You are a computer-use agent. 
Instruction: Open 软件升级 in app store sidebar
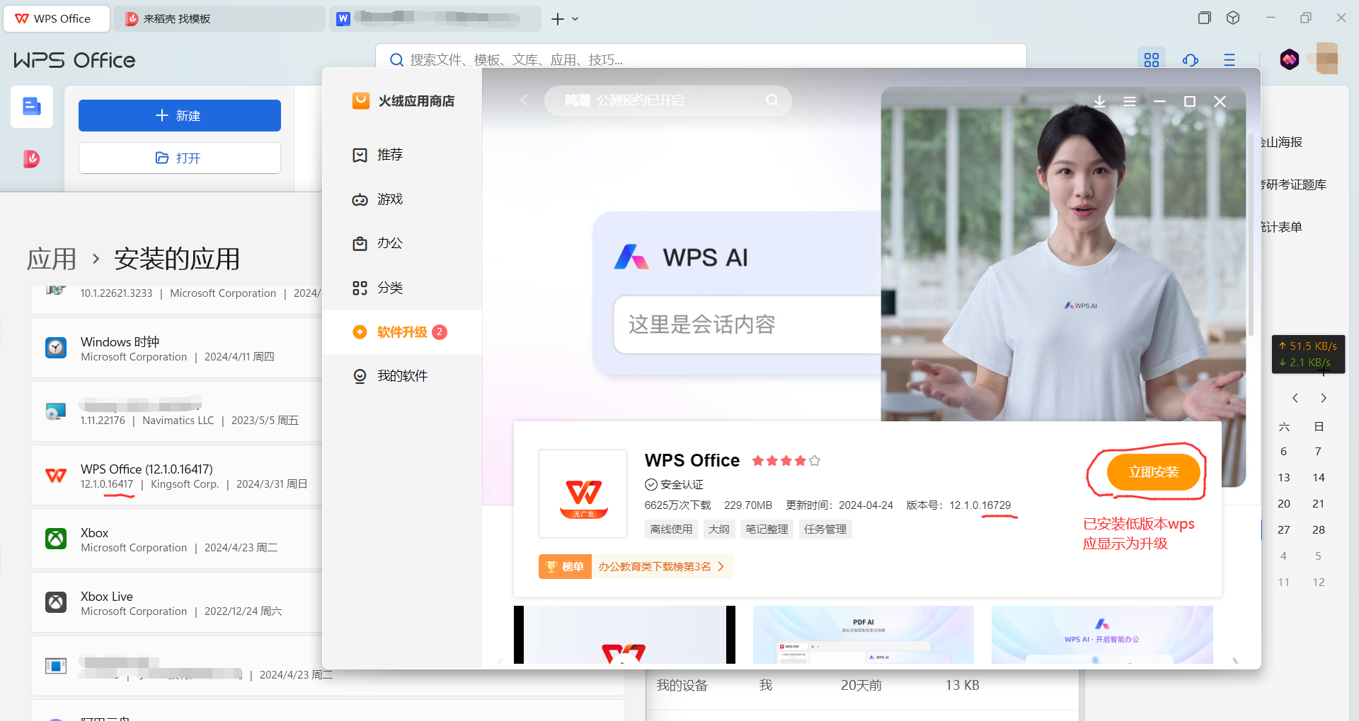point(402,332)
